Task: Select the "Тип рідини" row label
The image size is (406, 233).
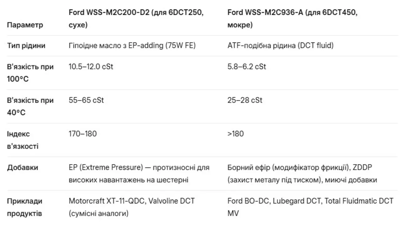Action: point(26,46)
